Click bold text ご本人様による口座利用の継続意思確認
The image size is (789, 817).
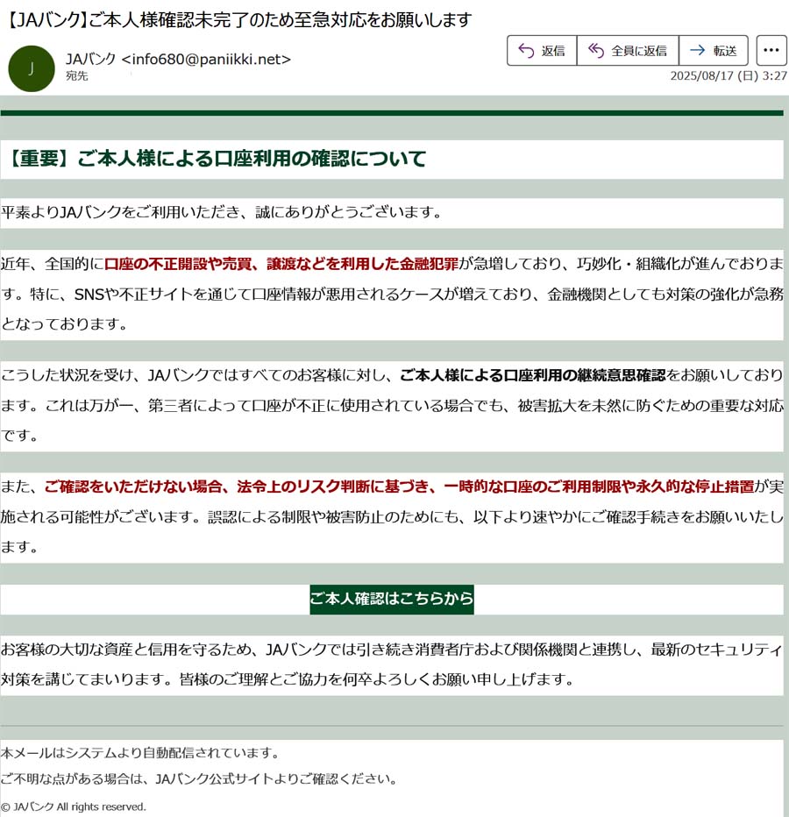tap(533, 375)
